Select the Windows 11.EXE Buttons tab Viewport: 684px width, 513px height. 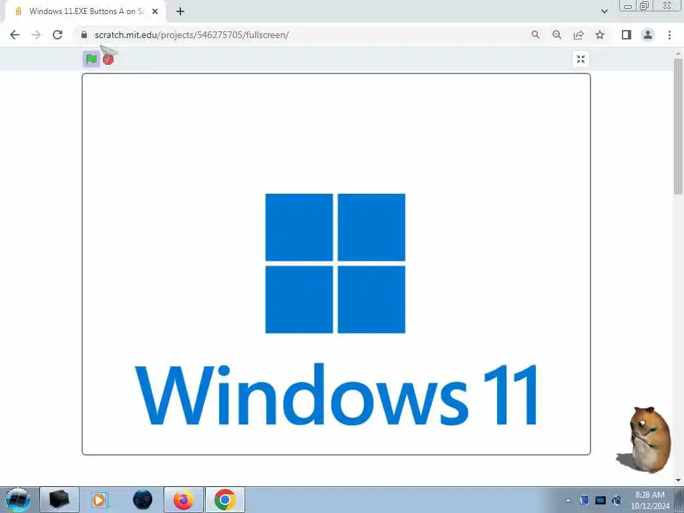(86, 11)
